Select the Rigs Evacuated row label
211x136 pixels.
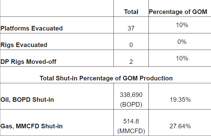pos(24,45)
